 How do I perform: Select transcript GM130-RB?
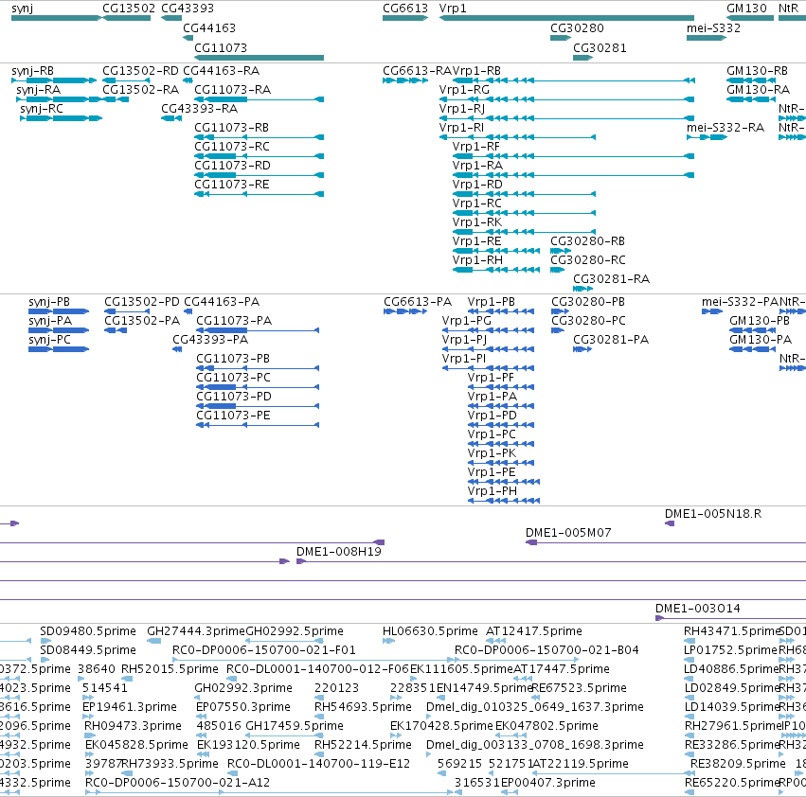coord(757,71)
